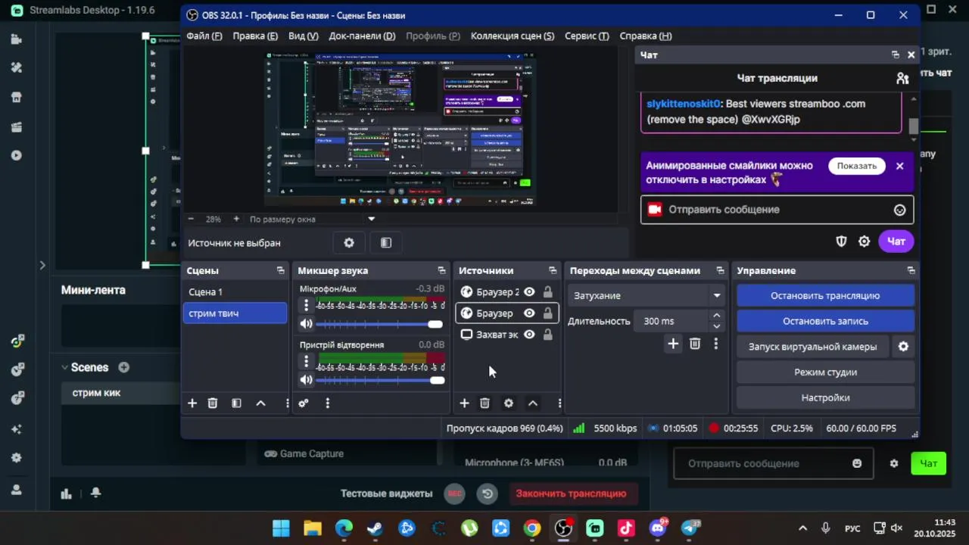Open emoji picker in OBS chat input
This screenshot has width=969, height=545.
tap(899, 210)
